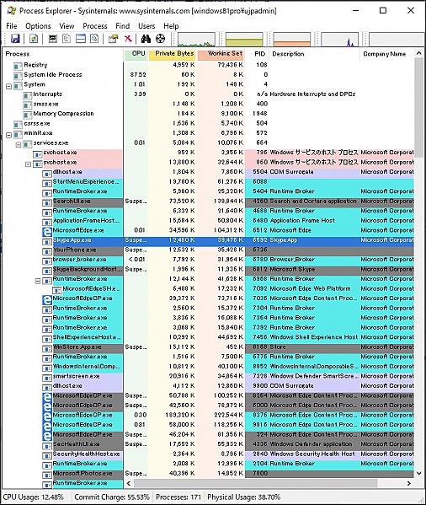Collapse the svchost.exe PID 860 node
Screen dimensions: 426x505
click(x=29, y=164)
